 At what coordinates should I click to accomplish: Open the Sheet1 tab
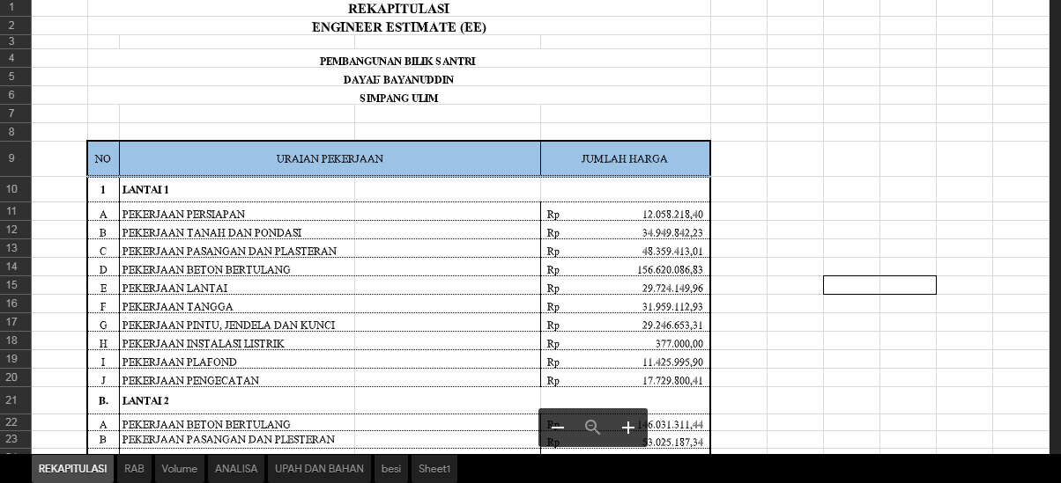click(x=434, y=469)
